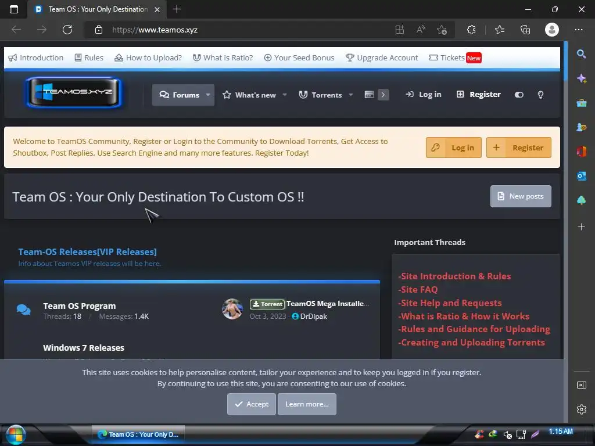This screenshot has width=595, height=446.
Task: Open Edge sidebar search icon
Action: point(581,54)
